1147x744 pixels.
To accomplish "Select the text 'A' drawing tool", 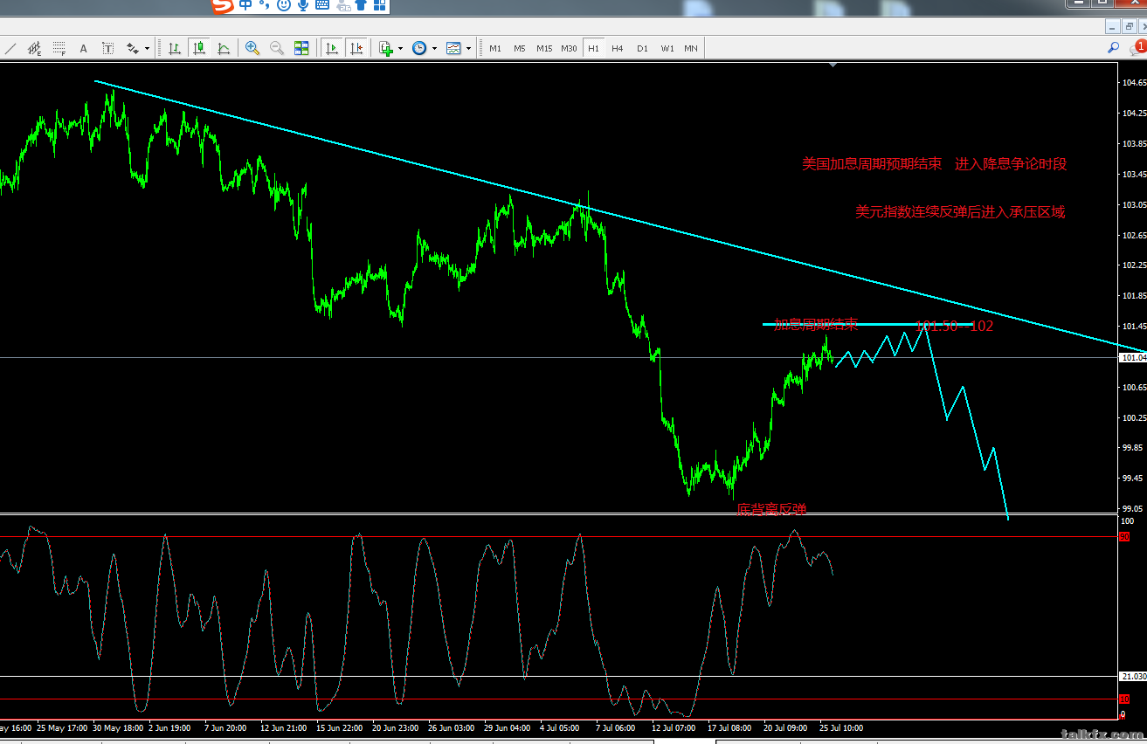I will click(84, 48).
